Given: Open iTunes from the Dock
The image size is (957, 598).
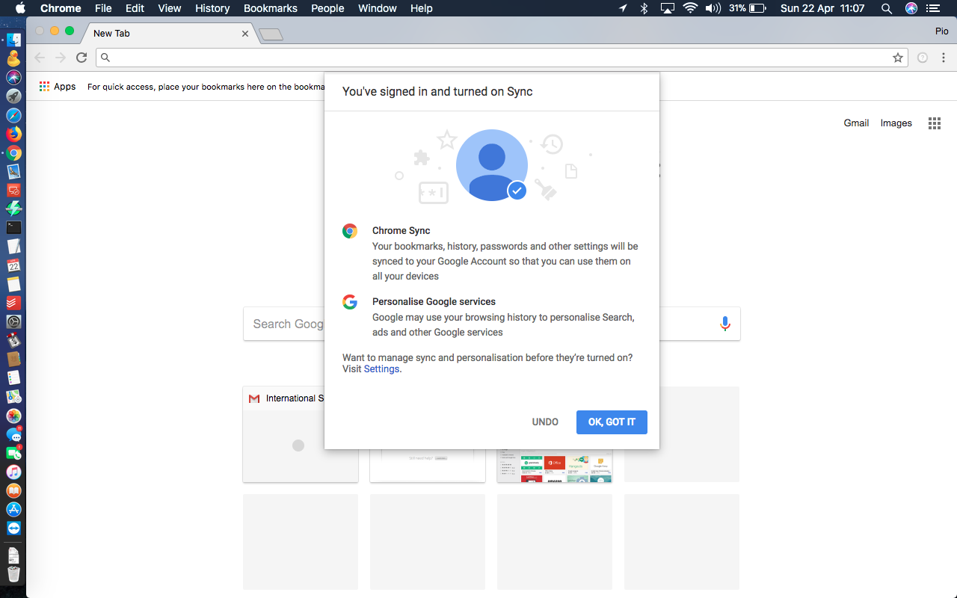Looking at the screenshot, I should pyautogui.click(x=13, y=472).
